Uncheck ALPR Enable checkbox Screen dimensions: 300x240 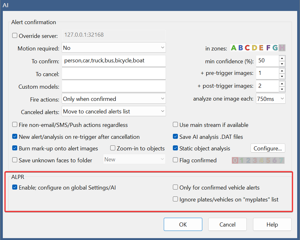click(15, 187)
